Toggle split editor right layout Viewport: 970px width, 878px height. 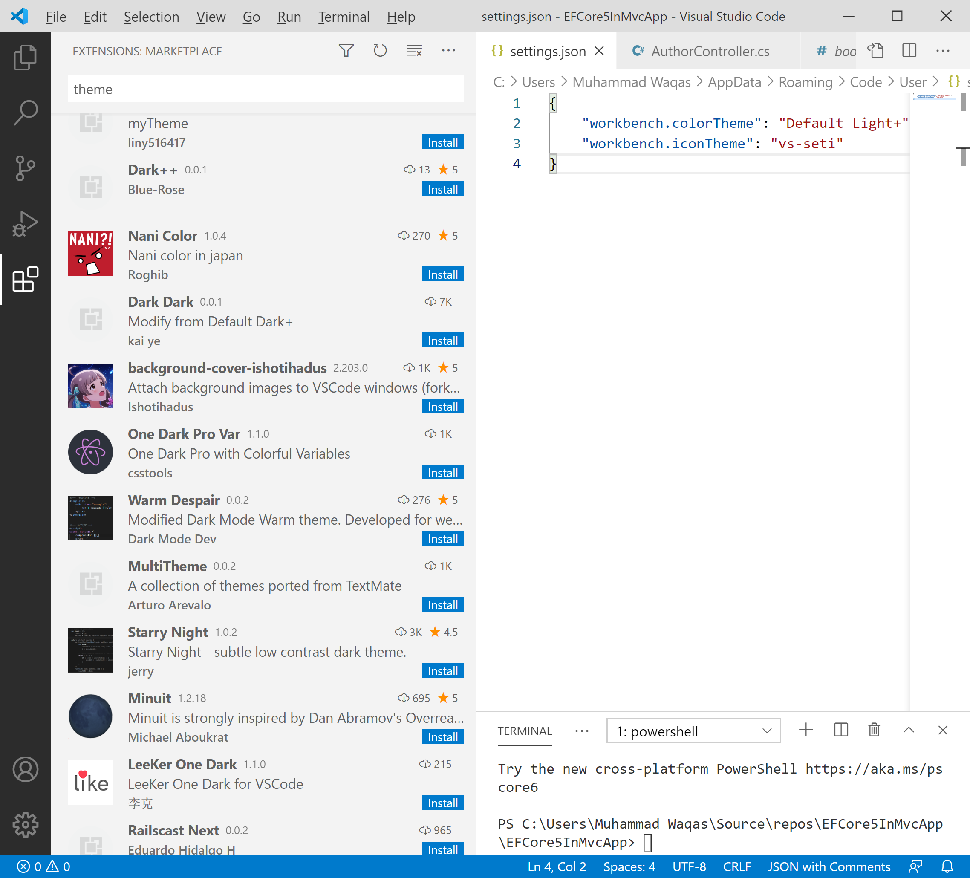click(x=909, y=51)
